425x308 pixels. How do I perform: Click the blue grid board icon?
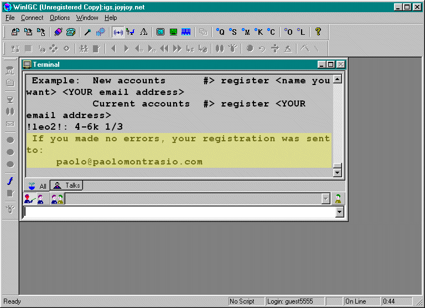[186, 32]
